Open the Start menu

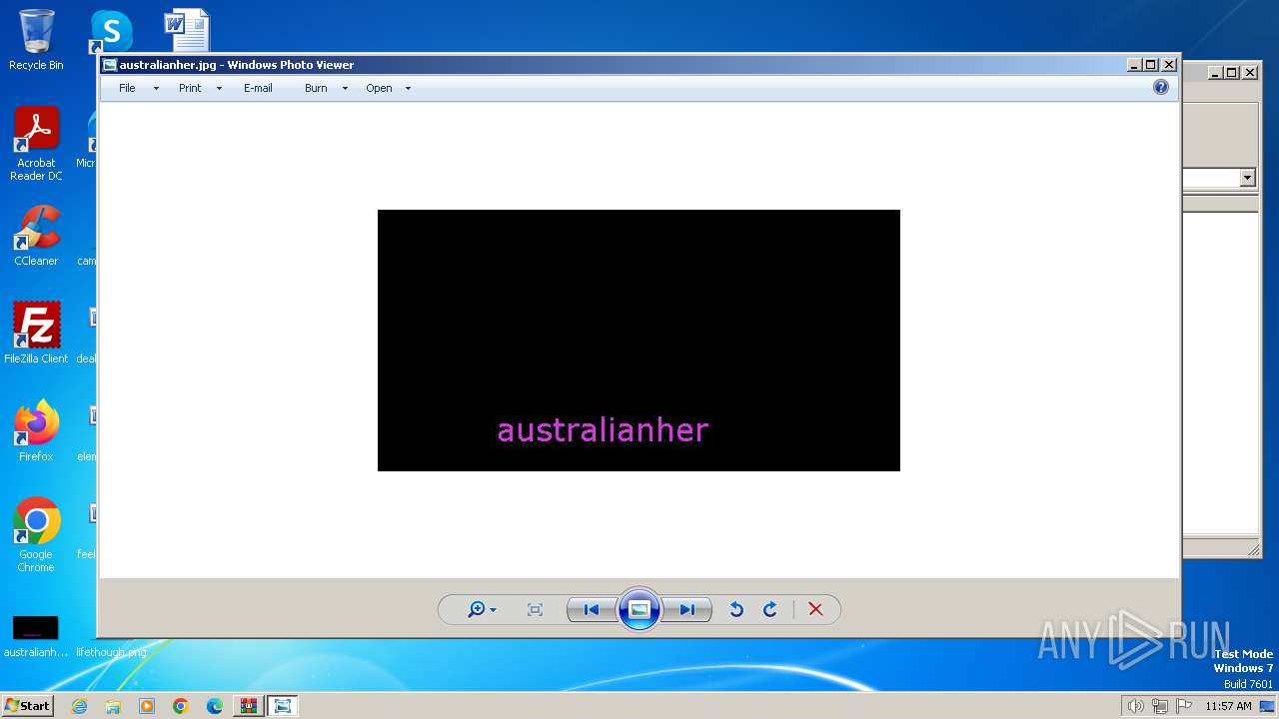(x=28, y=705)
